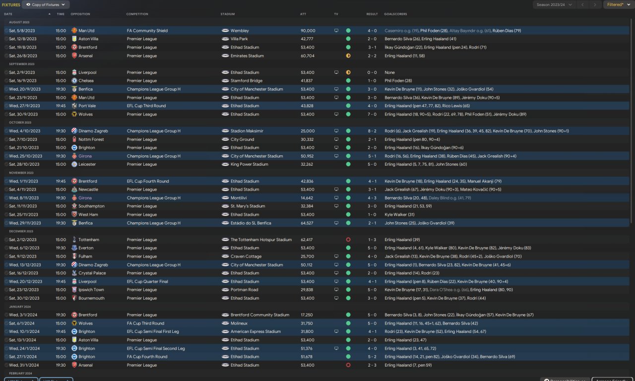Open the 1 - 3 result against Tottenham
Screen dimensions: 635x381
click(x=372, y=240)
